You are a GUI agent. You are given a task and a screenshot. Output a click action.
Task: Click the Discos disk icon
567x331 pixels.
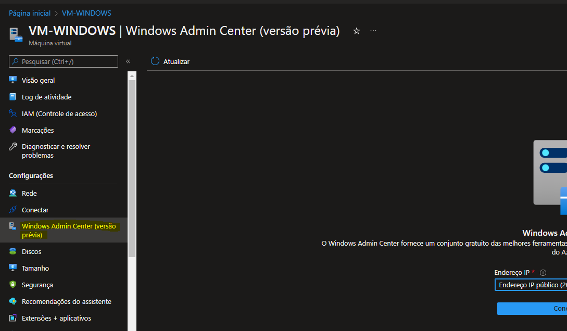tap(12, 251)
